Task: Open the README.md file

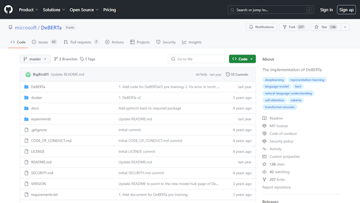Action: point(41,162)
